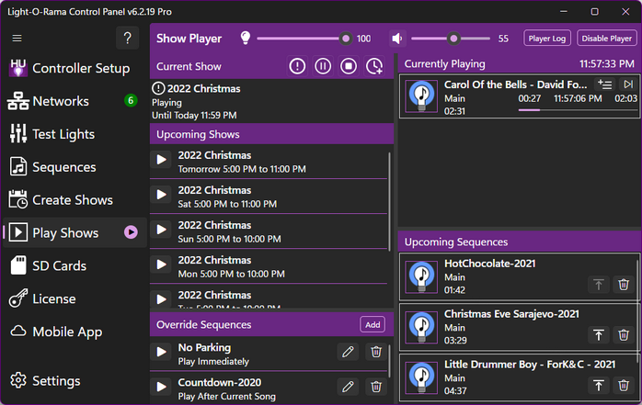Viewport: 642px width, 405px height.
Task: Click the 'Play Immediately' text
Action: point(213,362)
